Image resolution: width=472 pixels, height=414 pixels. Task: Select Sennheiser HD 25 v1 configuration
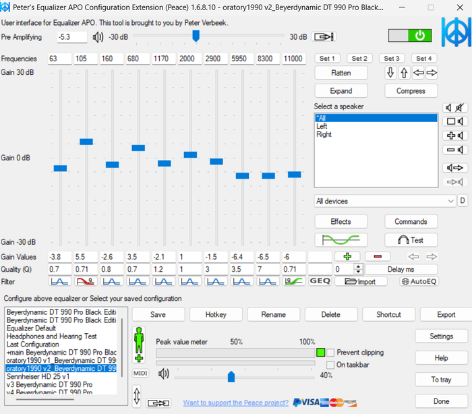point(61,377)
